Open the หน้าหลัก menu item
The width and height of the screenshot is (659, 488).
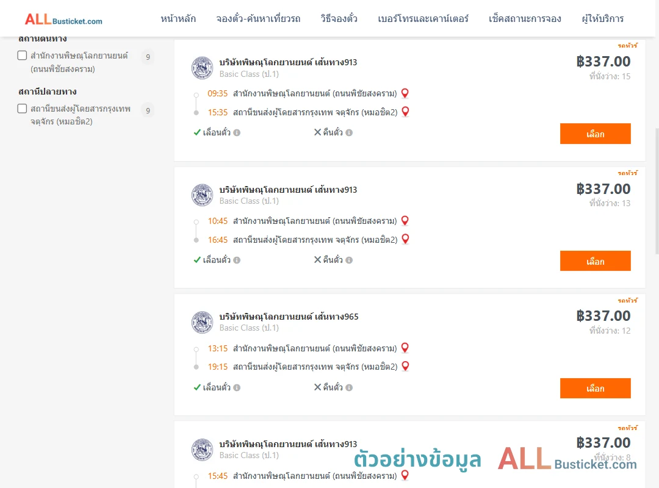tap(178, 19)
